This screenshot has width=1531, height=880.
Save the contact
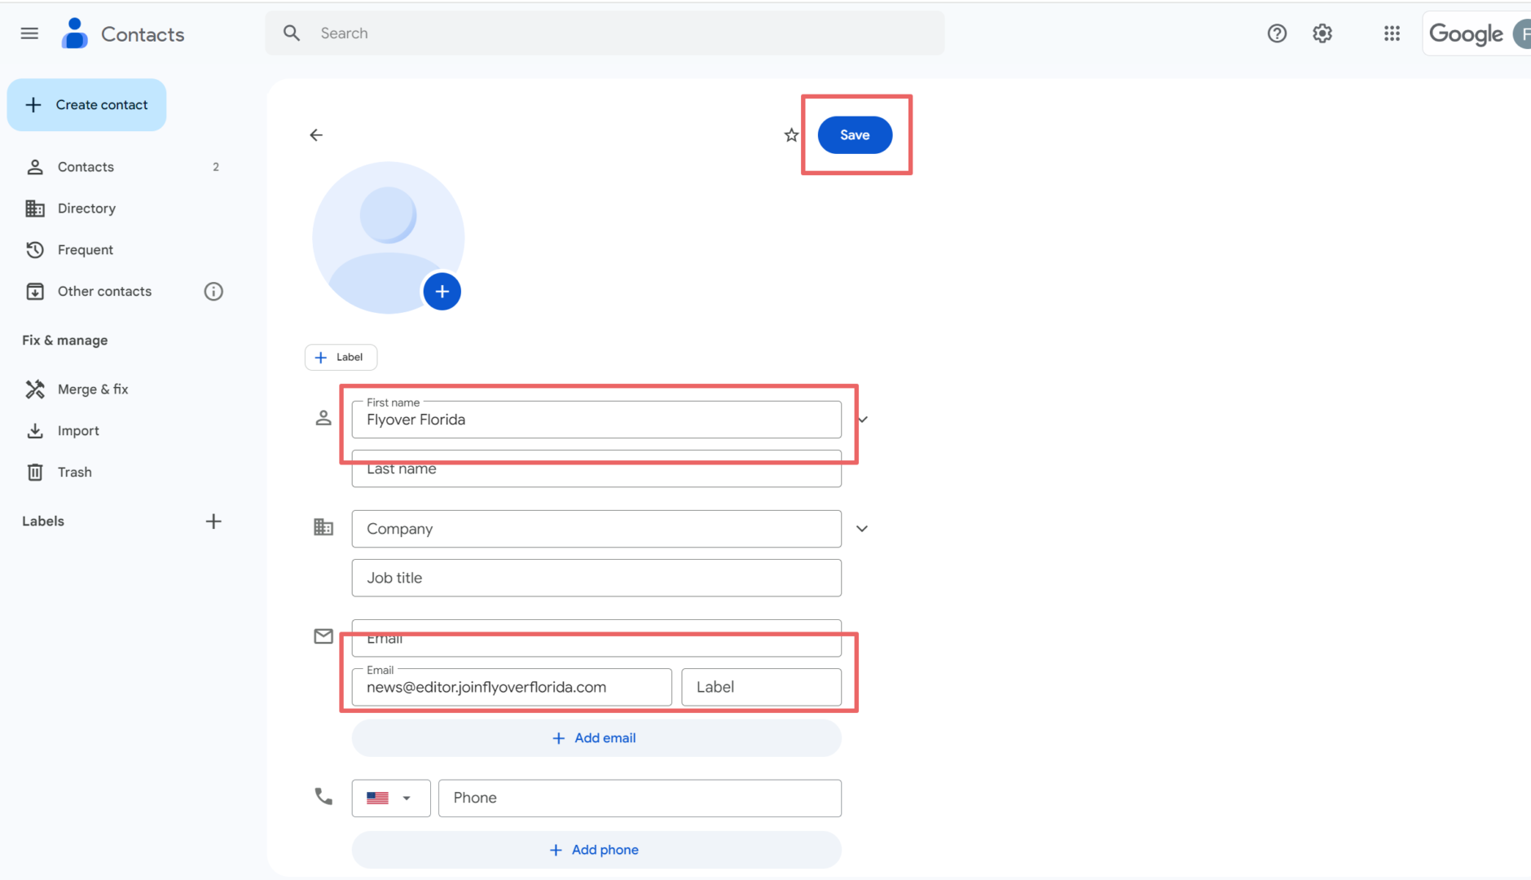(x=855, y=135)
